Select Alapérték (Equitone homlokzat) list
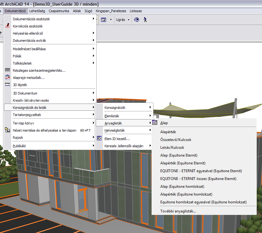Screen dimensions: 262x233 [204, 194]
